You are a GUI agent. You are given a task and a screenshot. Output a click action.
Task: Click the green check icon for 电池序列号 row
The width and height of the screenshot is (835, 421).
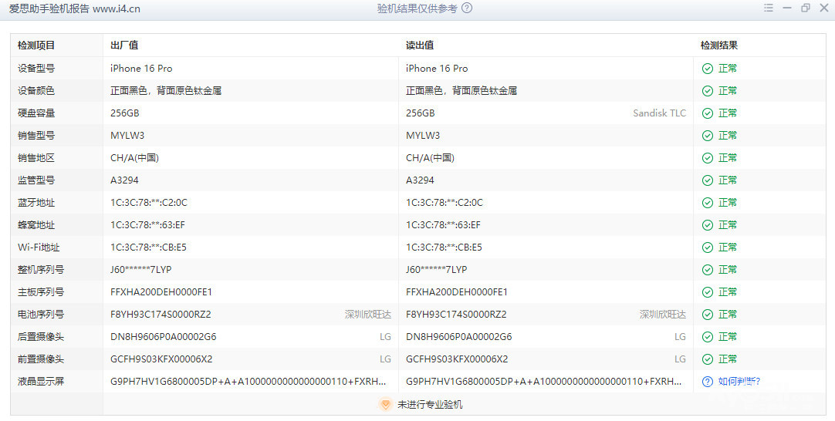tap(707, 315)
